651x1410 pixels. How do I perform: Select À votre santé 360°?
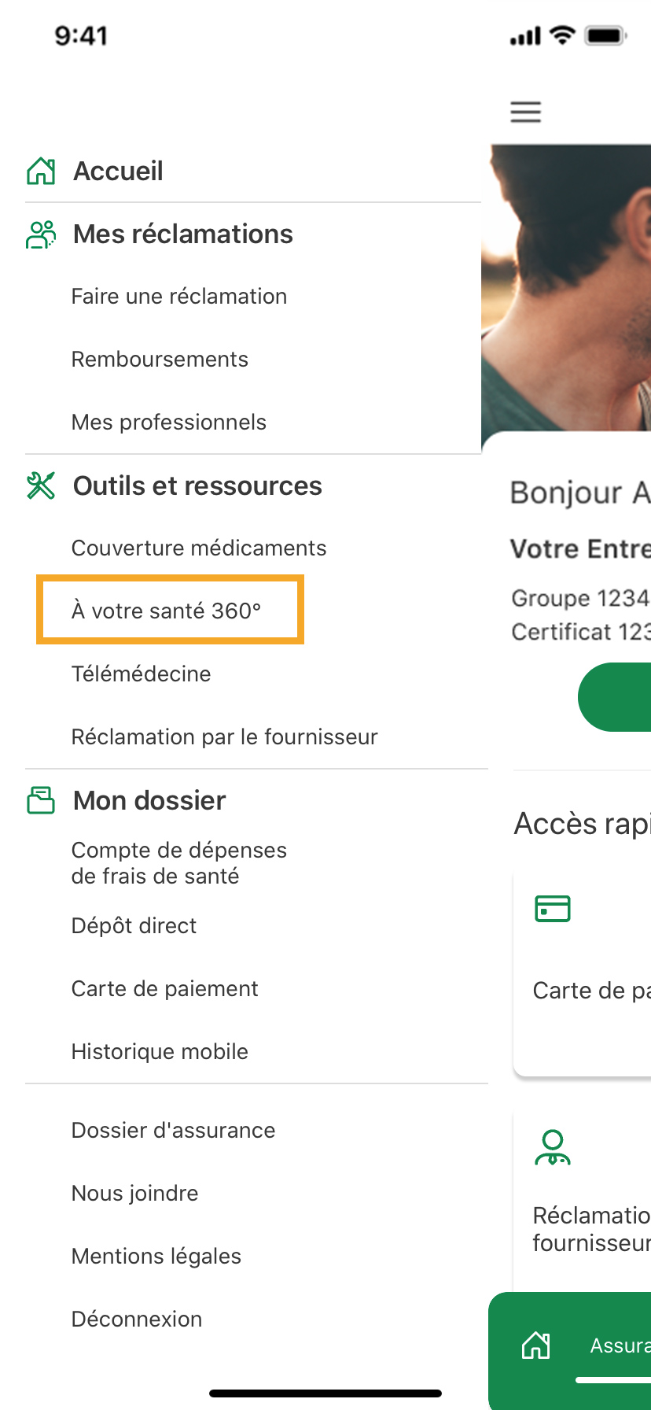coord(167,611)
